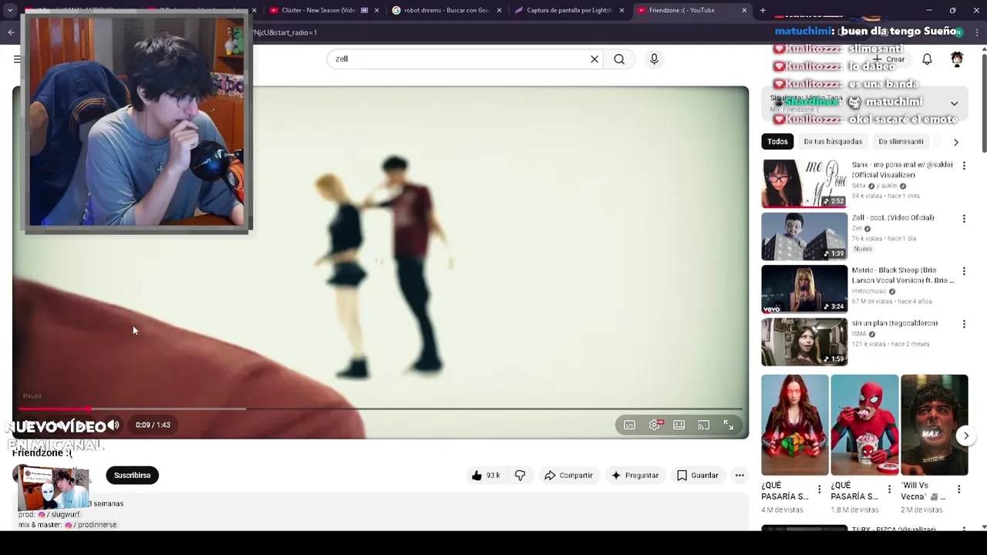
Task: Open the three-dot more actions menu
Action: [739, 476]
